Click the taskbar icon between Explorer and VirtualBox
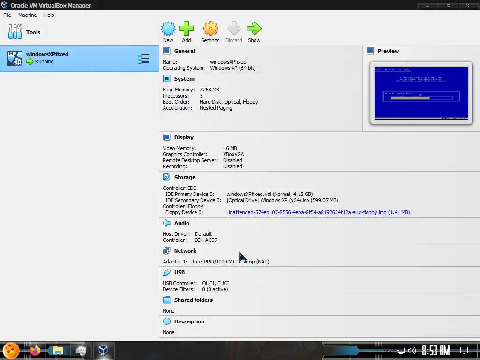The height and width of the screenshot is (360, 480). (x=81, y=351)
